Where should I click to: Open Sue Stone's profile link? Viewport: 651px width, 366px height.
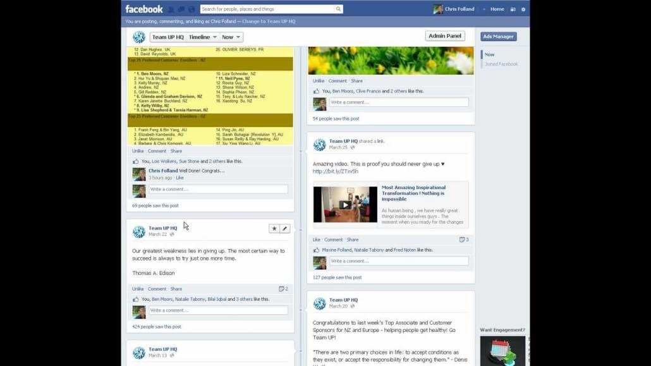[x=189, y=161]
